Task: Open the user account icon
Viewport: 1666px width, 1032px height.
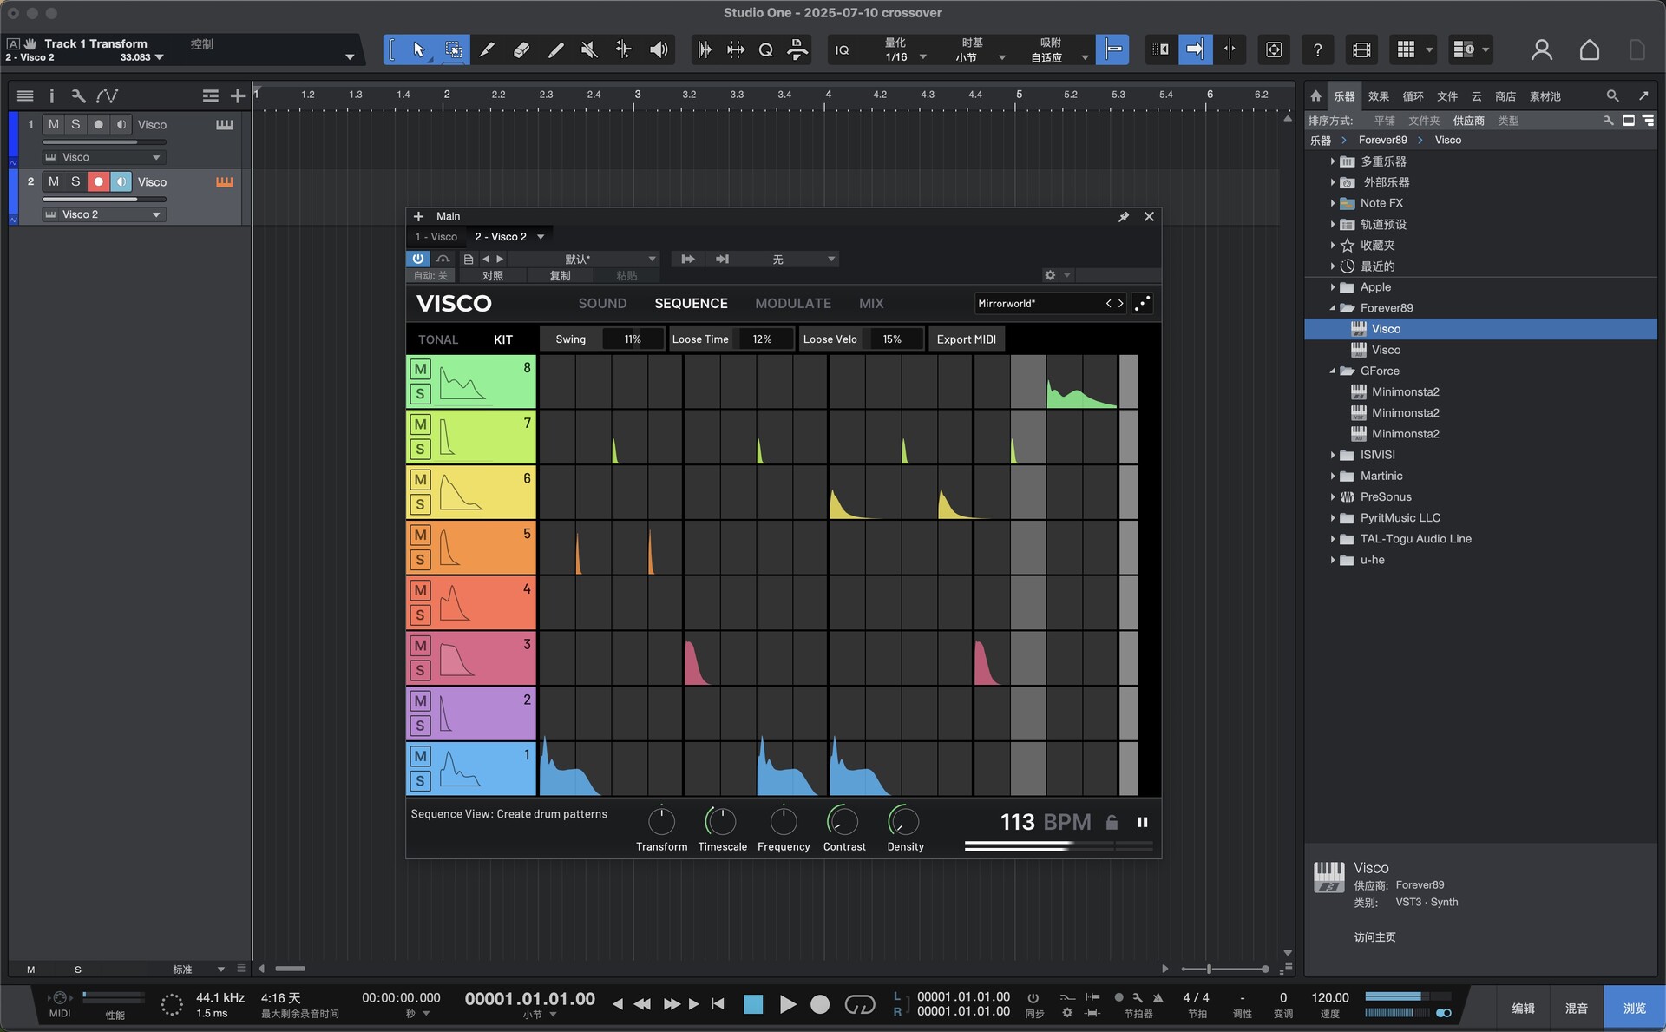Action: pos(1541,49)
